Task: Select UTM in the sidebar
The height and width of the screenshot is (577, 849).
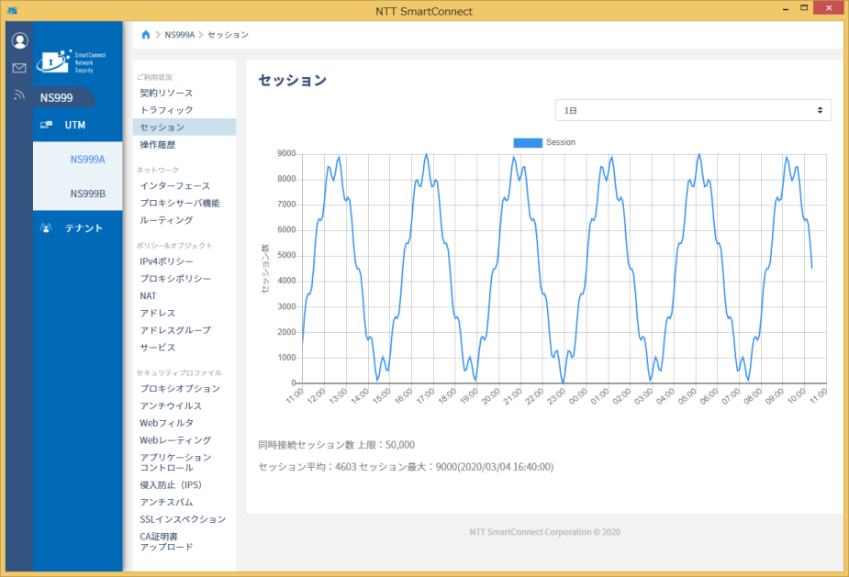Action: (77, 125)
